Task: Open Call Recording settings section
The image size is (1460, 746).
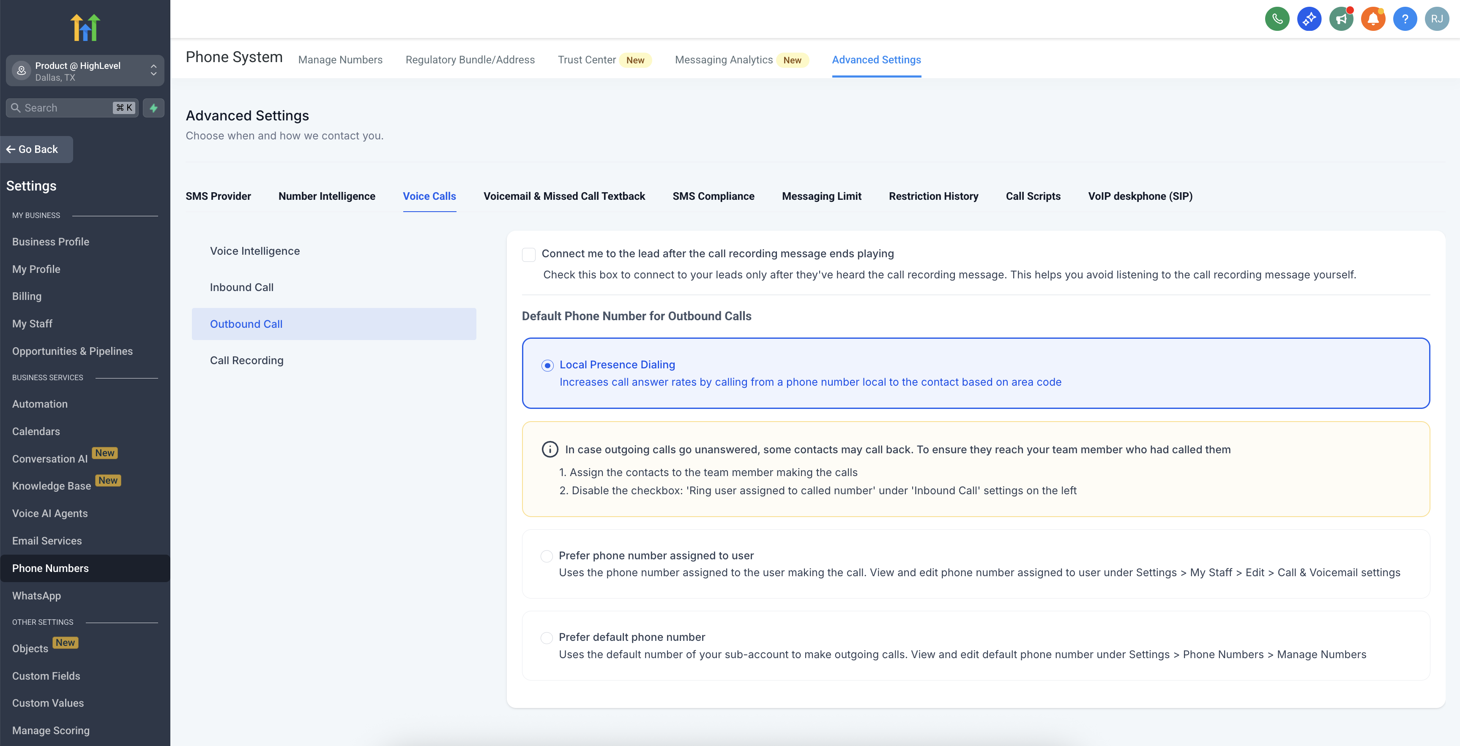Action: (x=246, y=360)
